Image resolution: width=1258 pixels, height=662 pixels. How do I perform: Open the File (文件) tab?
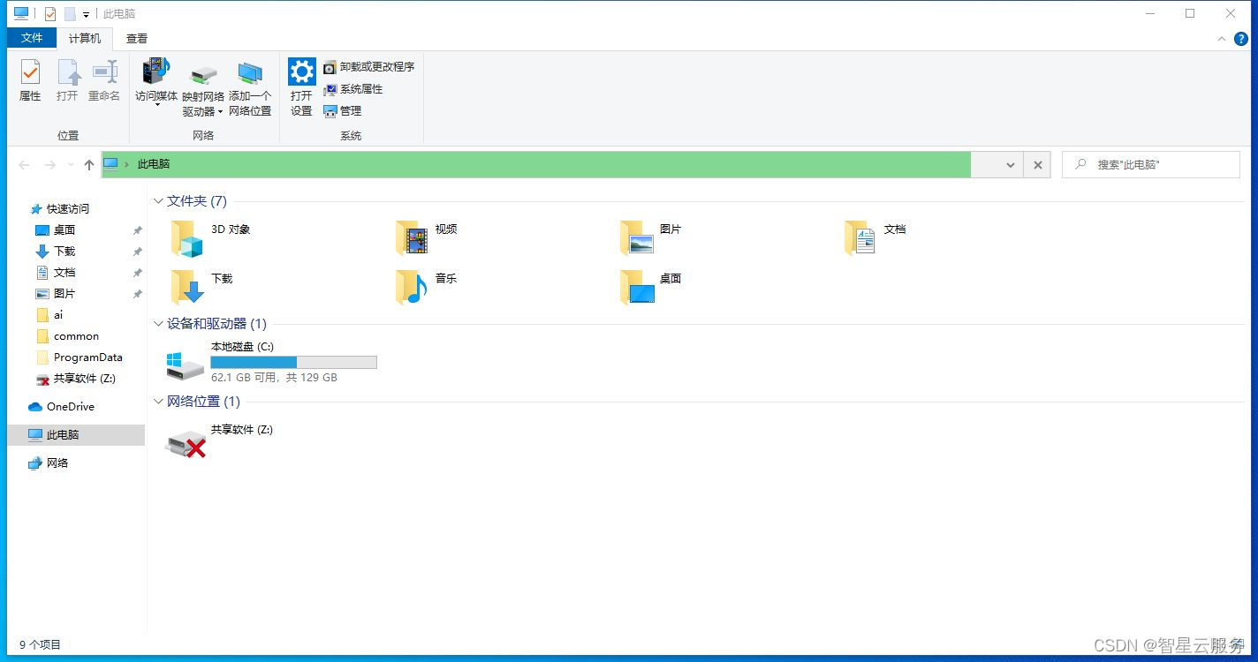coord(32,38)
